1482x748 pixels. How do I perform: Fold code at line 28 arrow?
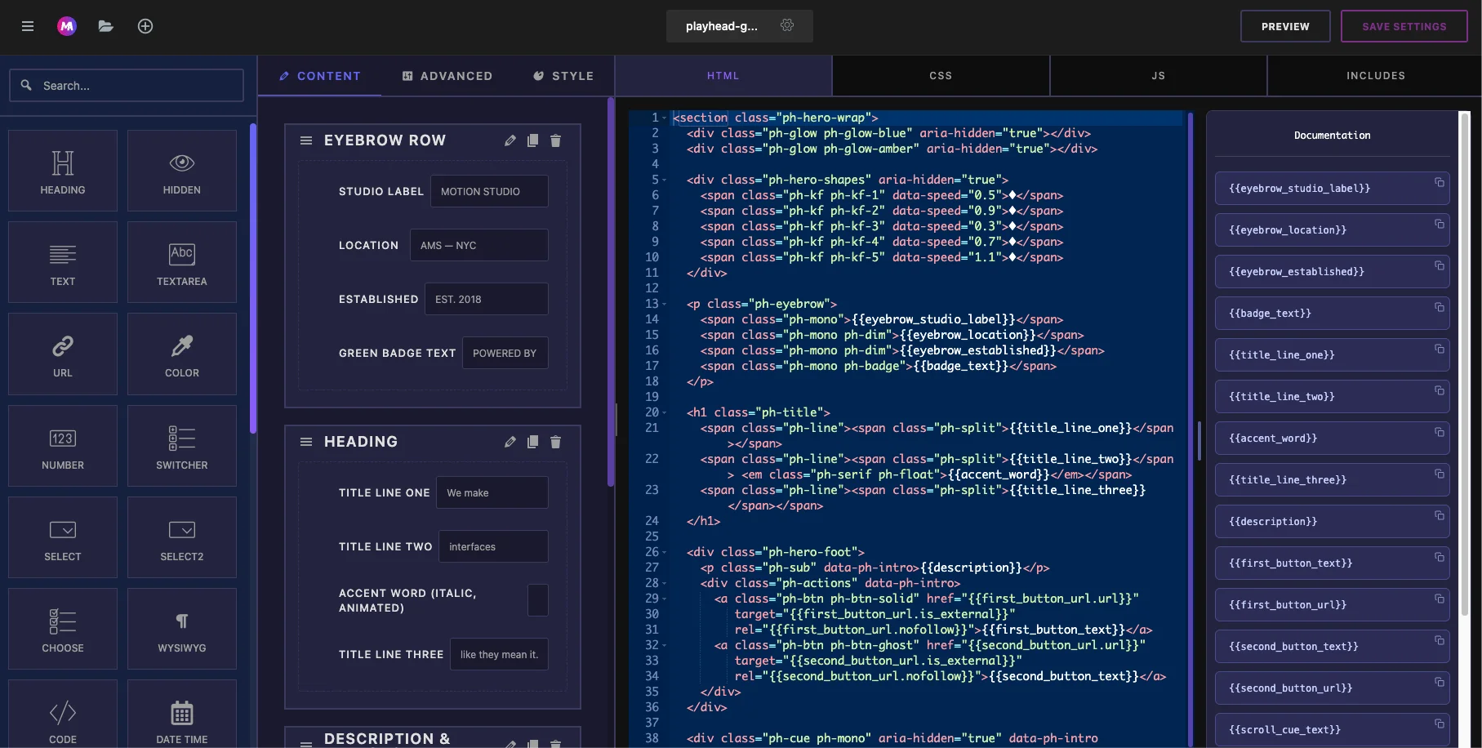(664, 584)
